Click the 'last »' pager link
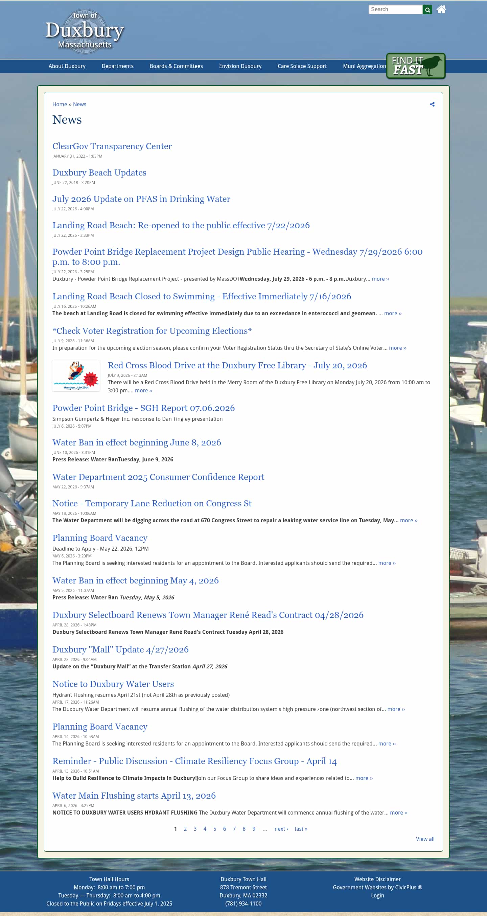This screenshot has width=487, height=916. click(x=301, y=829)
